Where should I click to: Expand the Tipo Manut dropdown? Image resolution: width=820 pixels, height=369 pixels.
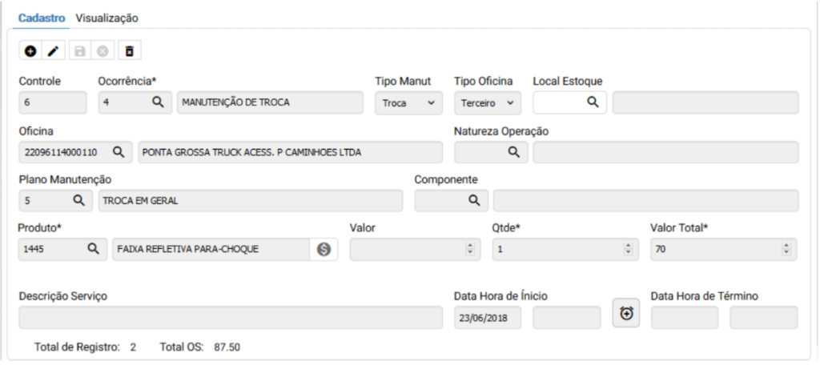point(407,103)
